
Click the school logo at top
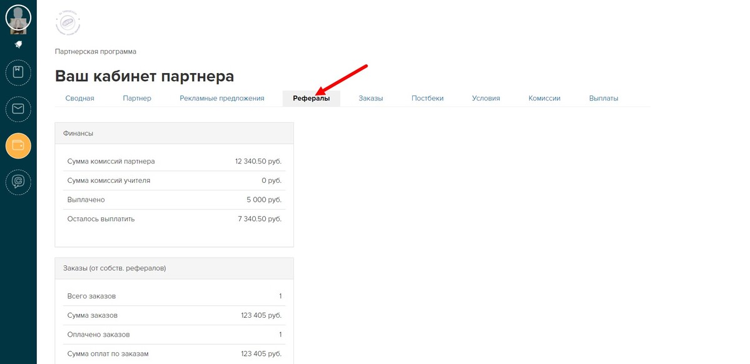(68, 22)
